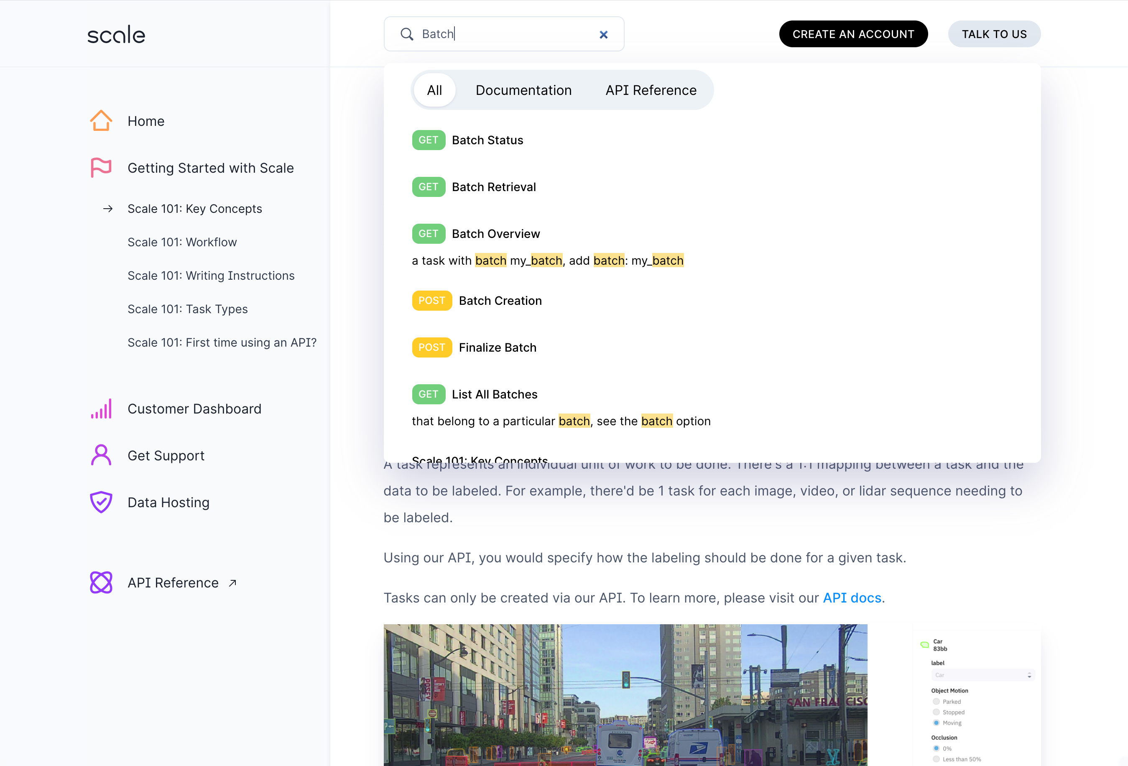Select Less than 50% occlusion
Viewport: 1128px width, 766px height.
(936, 759)
